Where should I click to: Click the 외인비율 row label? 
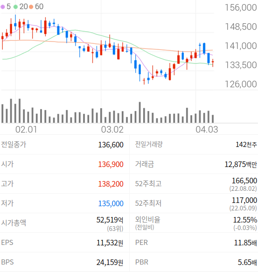(147, 220)
